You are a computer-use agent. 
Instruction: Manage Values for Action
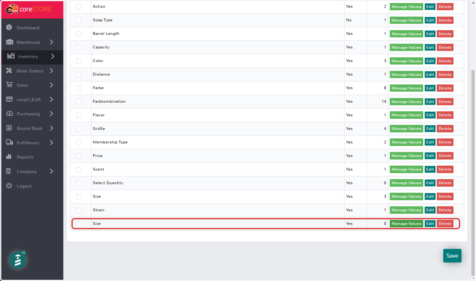tap(406, 7)
